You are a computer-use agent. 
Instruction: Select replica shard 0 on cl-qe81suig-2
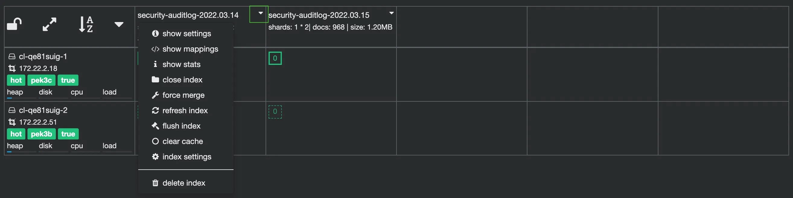click(x=275, y=111)
